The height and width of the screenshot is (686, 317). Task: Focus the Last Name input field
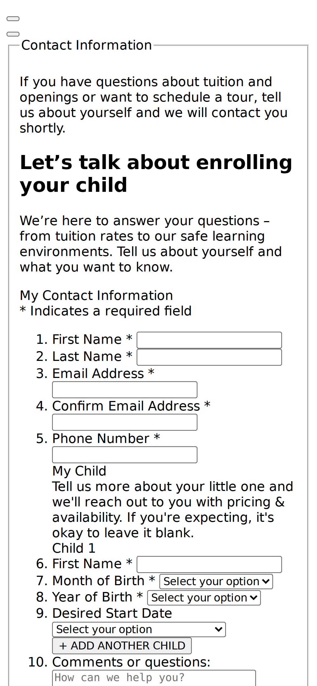(209, 357)
